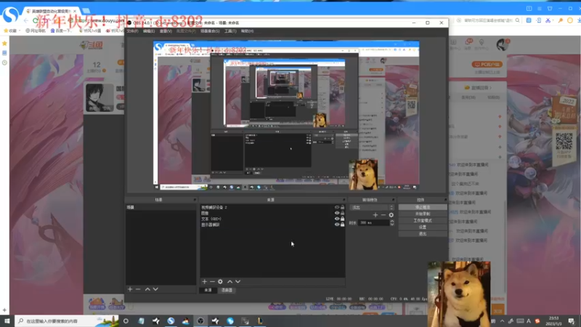Screen dimensions: 581x327
Task: Click the 停止推流 button
Action: click(423, 208)
